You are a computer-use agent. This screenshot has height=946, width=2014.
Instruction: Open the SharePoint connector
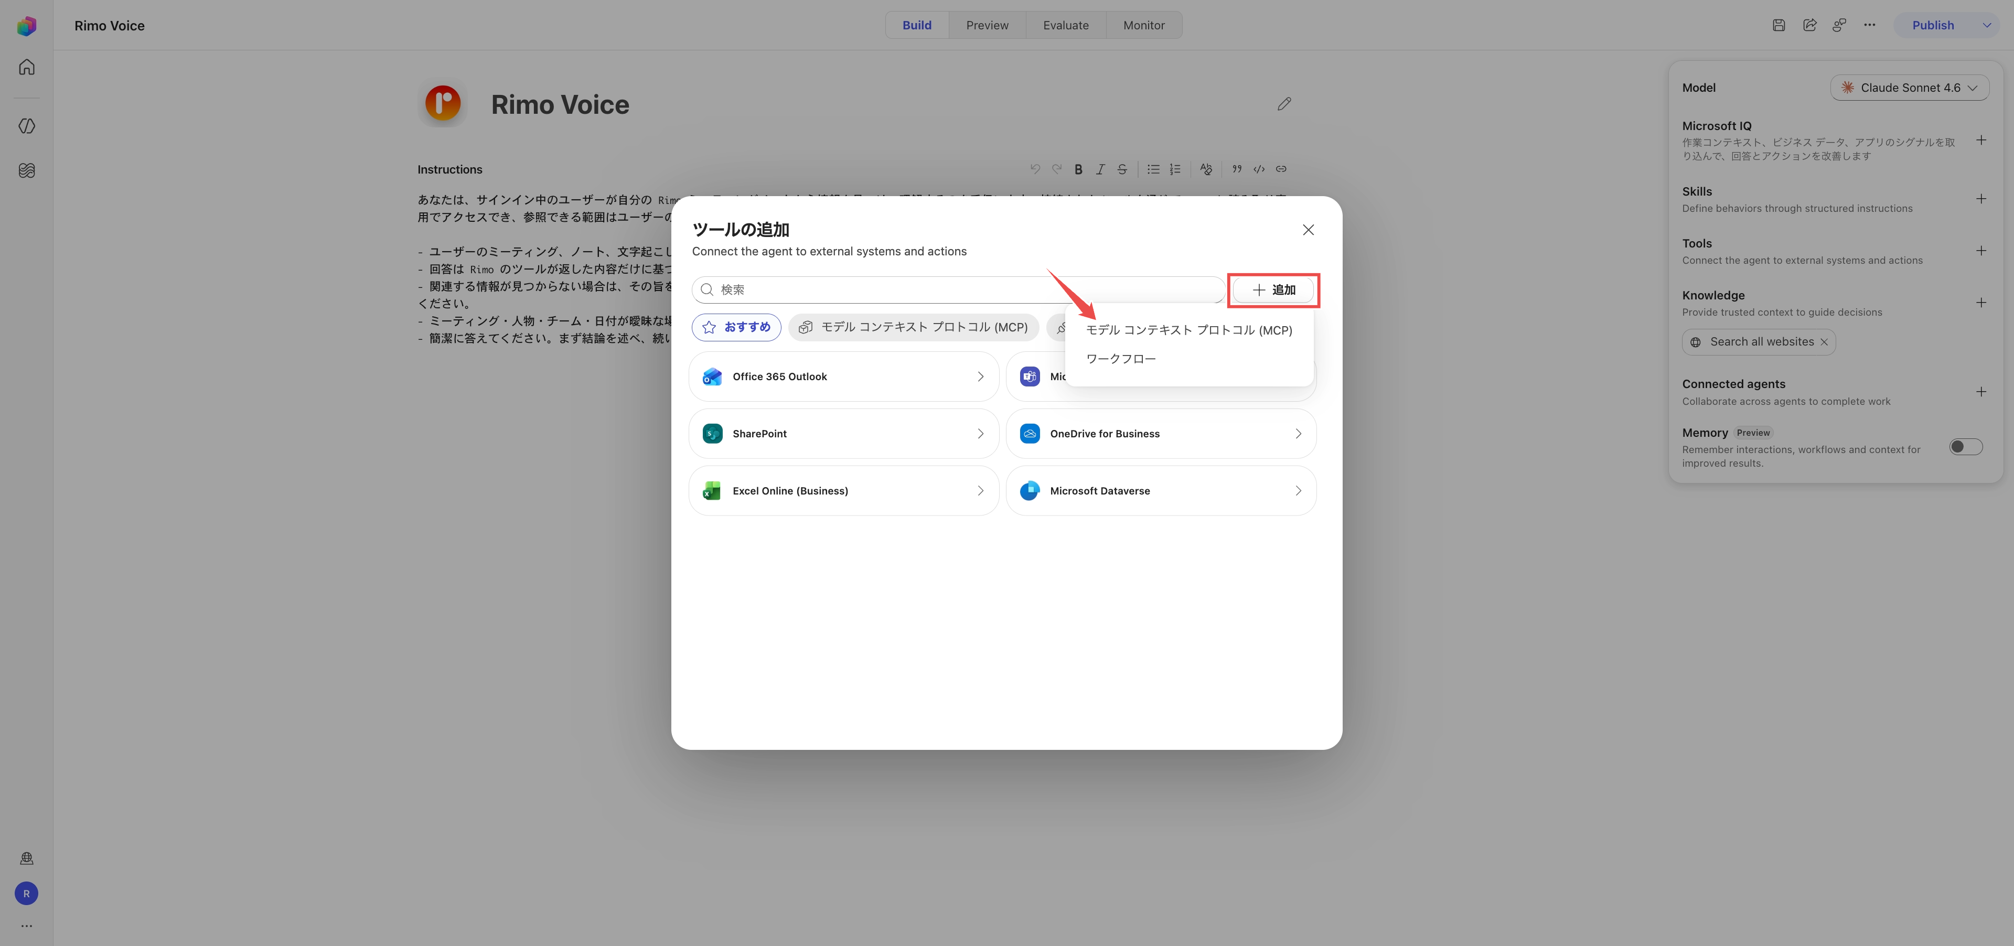coord(843,434)
